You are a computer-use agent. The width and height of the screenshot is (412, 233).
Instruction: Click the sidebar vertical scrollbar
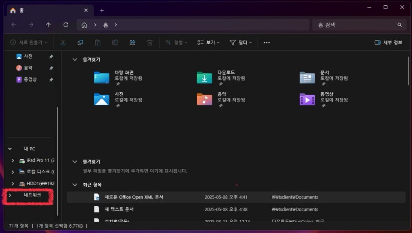58,161
